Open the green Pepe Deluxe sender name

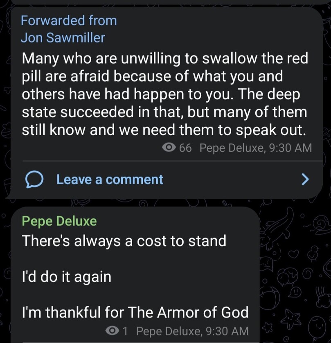coord(59,221)
